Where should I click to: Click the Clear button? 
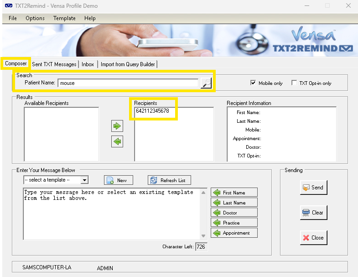tap(314, 213)
